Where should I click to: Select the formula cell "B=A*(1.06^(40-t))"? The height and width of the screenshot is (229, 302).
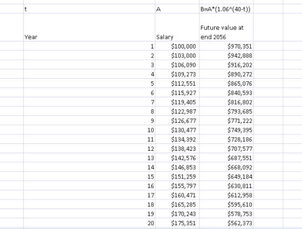point(226,9)
